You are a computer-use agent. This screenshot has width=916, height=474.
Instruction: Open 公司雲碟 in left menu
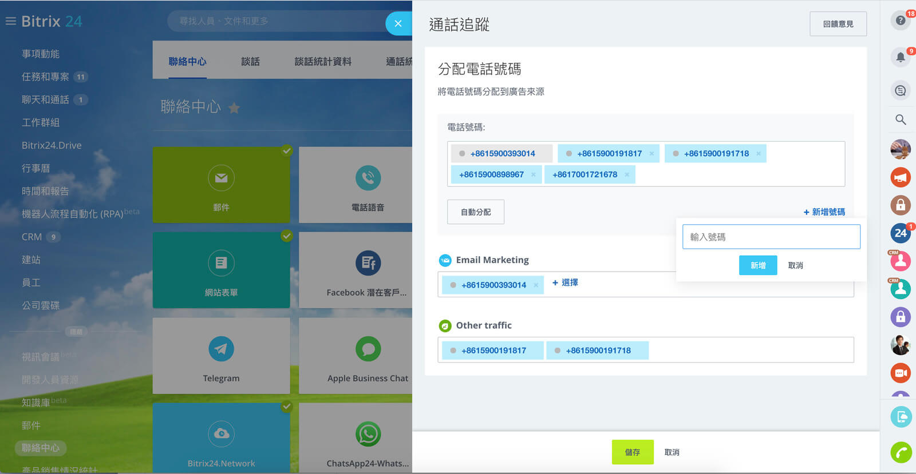click(41, 305)
